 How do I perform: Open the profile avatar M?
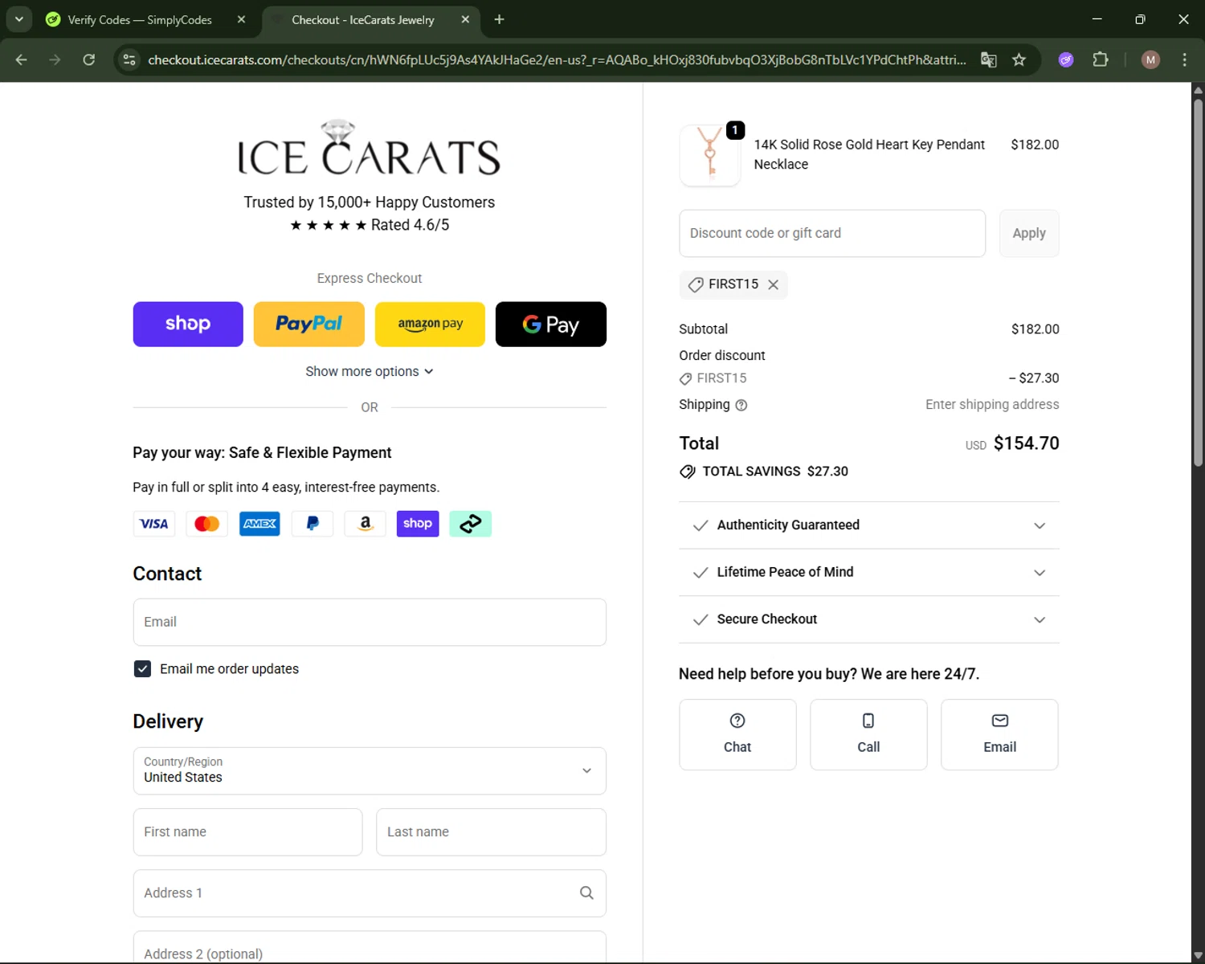point(1150,59)
